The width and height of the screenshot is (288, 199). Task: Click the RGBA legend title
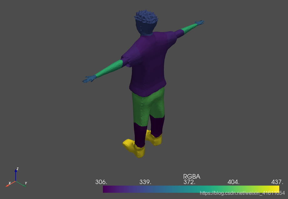pyautogui.click(x=192, y=177)
